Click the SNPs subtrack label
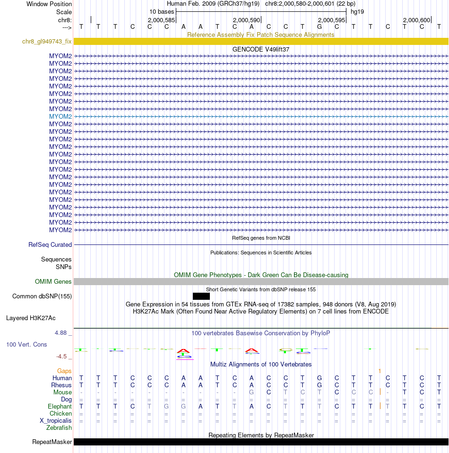This screenshot has width=449, height=453. click(x=63, y=267)
